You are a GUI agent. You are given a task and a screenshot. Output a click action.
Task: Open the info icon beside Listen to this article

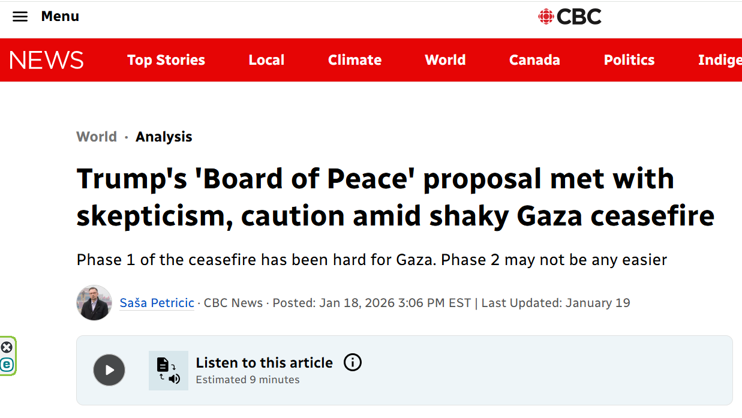click(353, 362)
